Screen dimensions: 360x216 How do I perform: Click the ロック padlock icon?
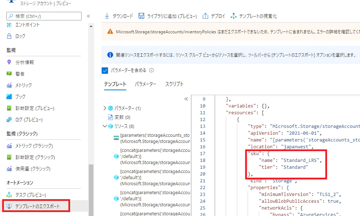[9, 36]
